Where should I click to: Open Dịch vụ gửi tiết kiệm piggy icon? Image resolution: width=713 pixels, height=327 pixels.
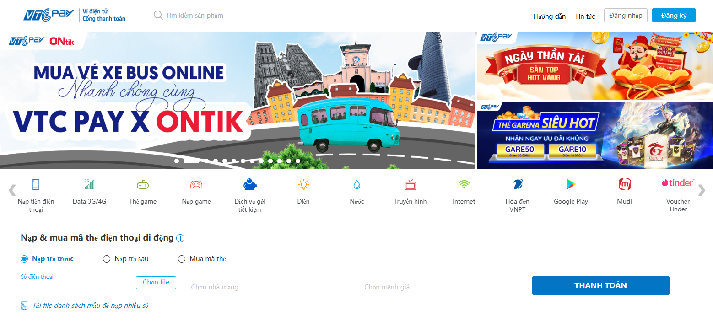point(250,185)
